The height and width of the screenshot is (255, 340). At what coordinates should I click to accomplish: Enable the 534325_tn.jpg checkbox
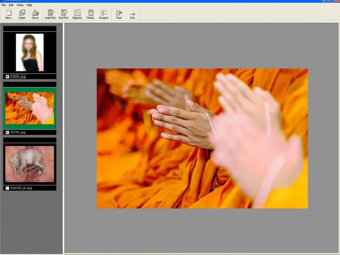(7, 188)
